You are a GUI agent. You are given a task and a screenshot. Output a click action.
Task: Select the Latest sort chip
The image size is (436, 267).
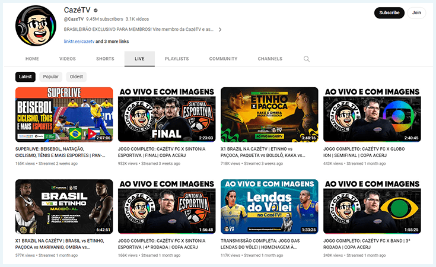coord(26,77)
